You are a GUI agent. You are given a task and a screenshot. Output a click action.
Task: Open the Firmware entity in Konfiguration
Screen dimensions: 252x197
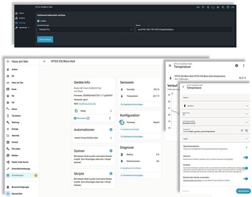[x=140, y=122]
